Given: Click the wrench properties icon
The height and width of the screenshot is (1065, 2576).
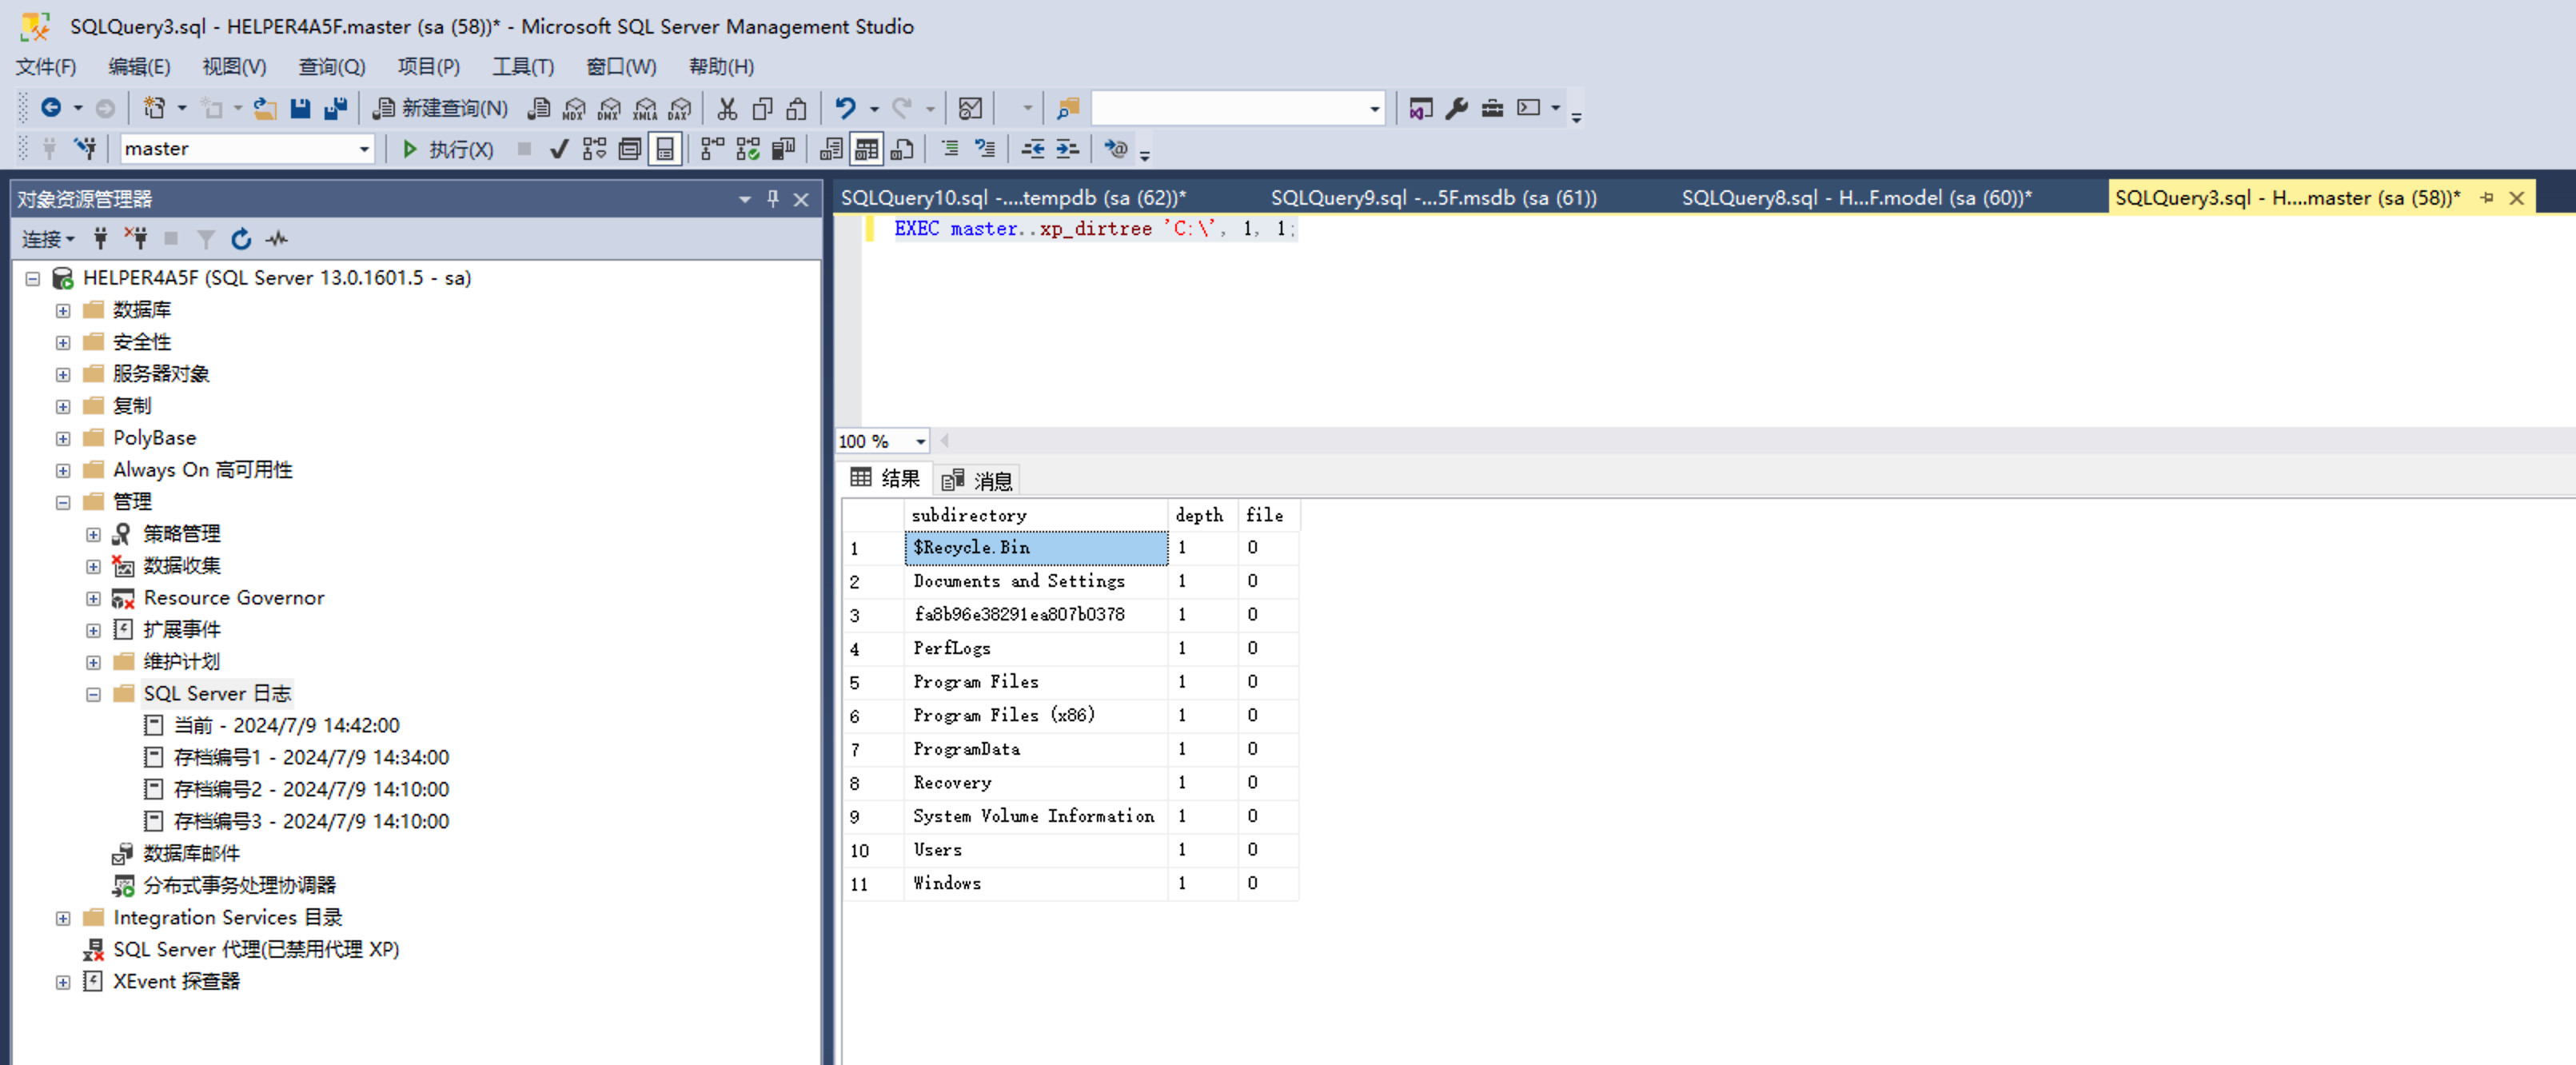Looking at the screenshot, I should (x=1456, y=108).
